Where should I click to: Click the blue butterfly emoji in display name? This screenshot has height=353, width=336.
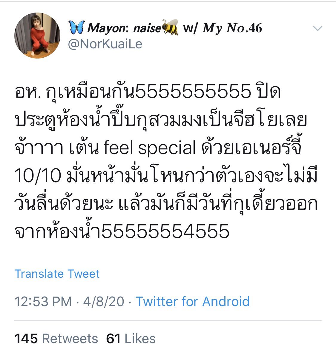point(76,27)
